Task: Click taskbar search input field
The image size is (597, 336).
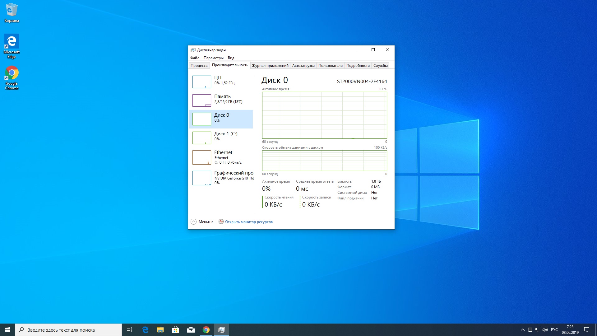Action: 68,329
